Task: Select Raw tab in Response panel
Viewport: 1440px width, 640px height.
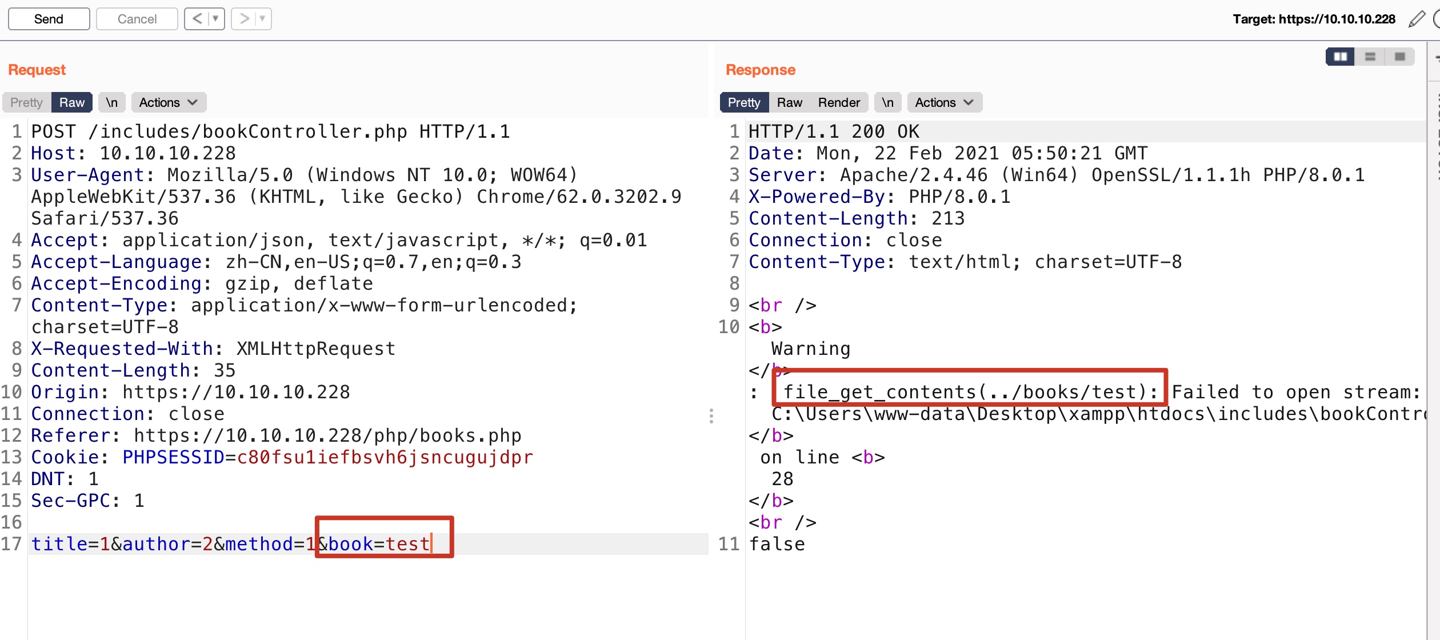Action: click(x=789, y=102)
